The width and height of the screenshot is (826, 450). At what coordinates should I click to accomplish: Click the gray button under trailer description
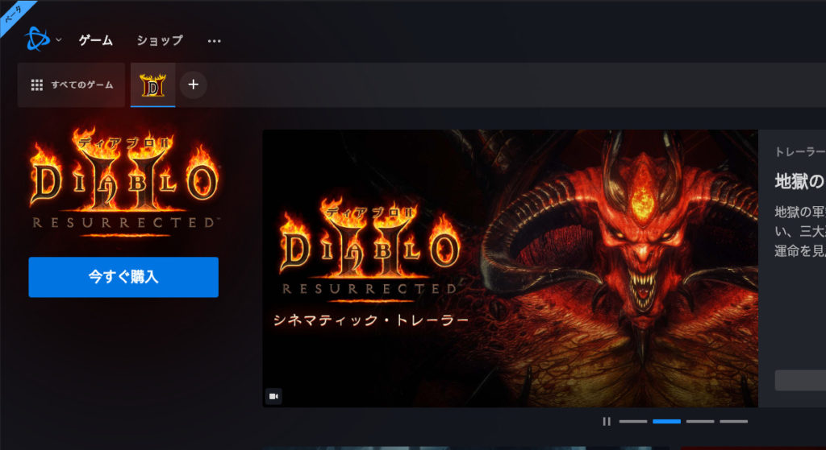coord(799,380)
